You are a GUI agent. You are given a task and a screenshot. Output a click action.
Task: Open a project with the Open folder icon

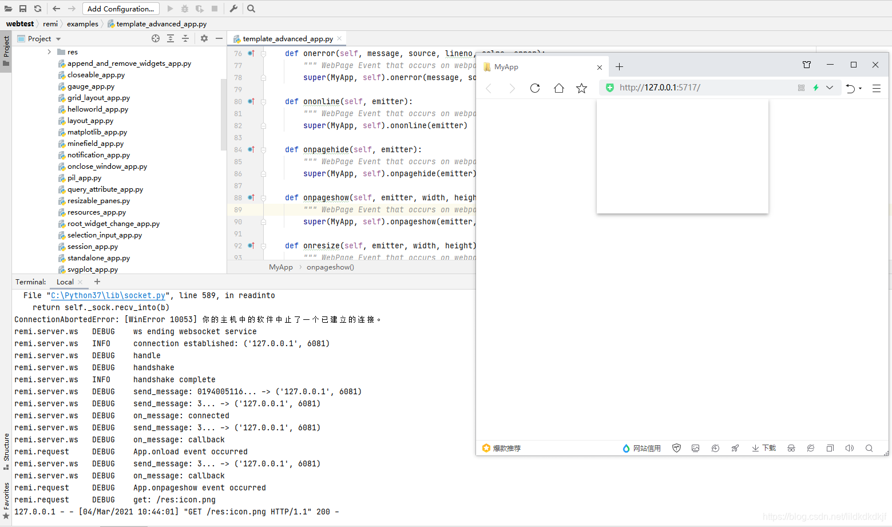[8, 8]
